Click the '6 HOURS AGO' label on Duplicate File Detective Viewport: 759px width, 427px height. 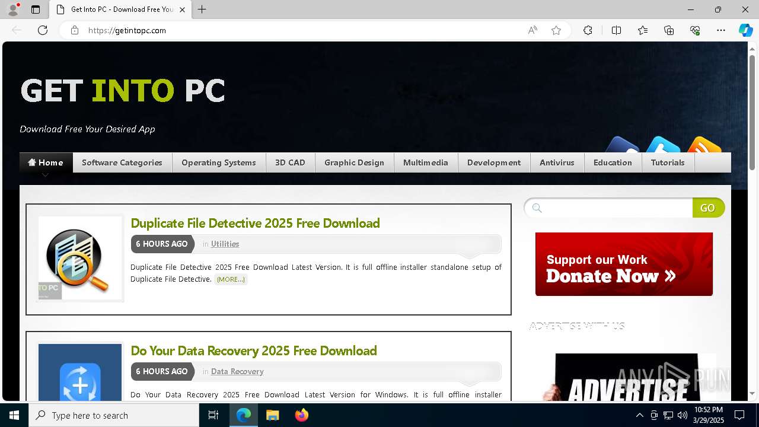click(x=162, y=244)
